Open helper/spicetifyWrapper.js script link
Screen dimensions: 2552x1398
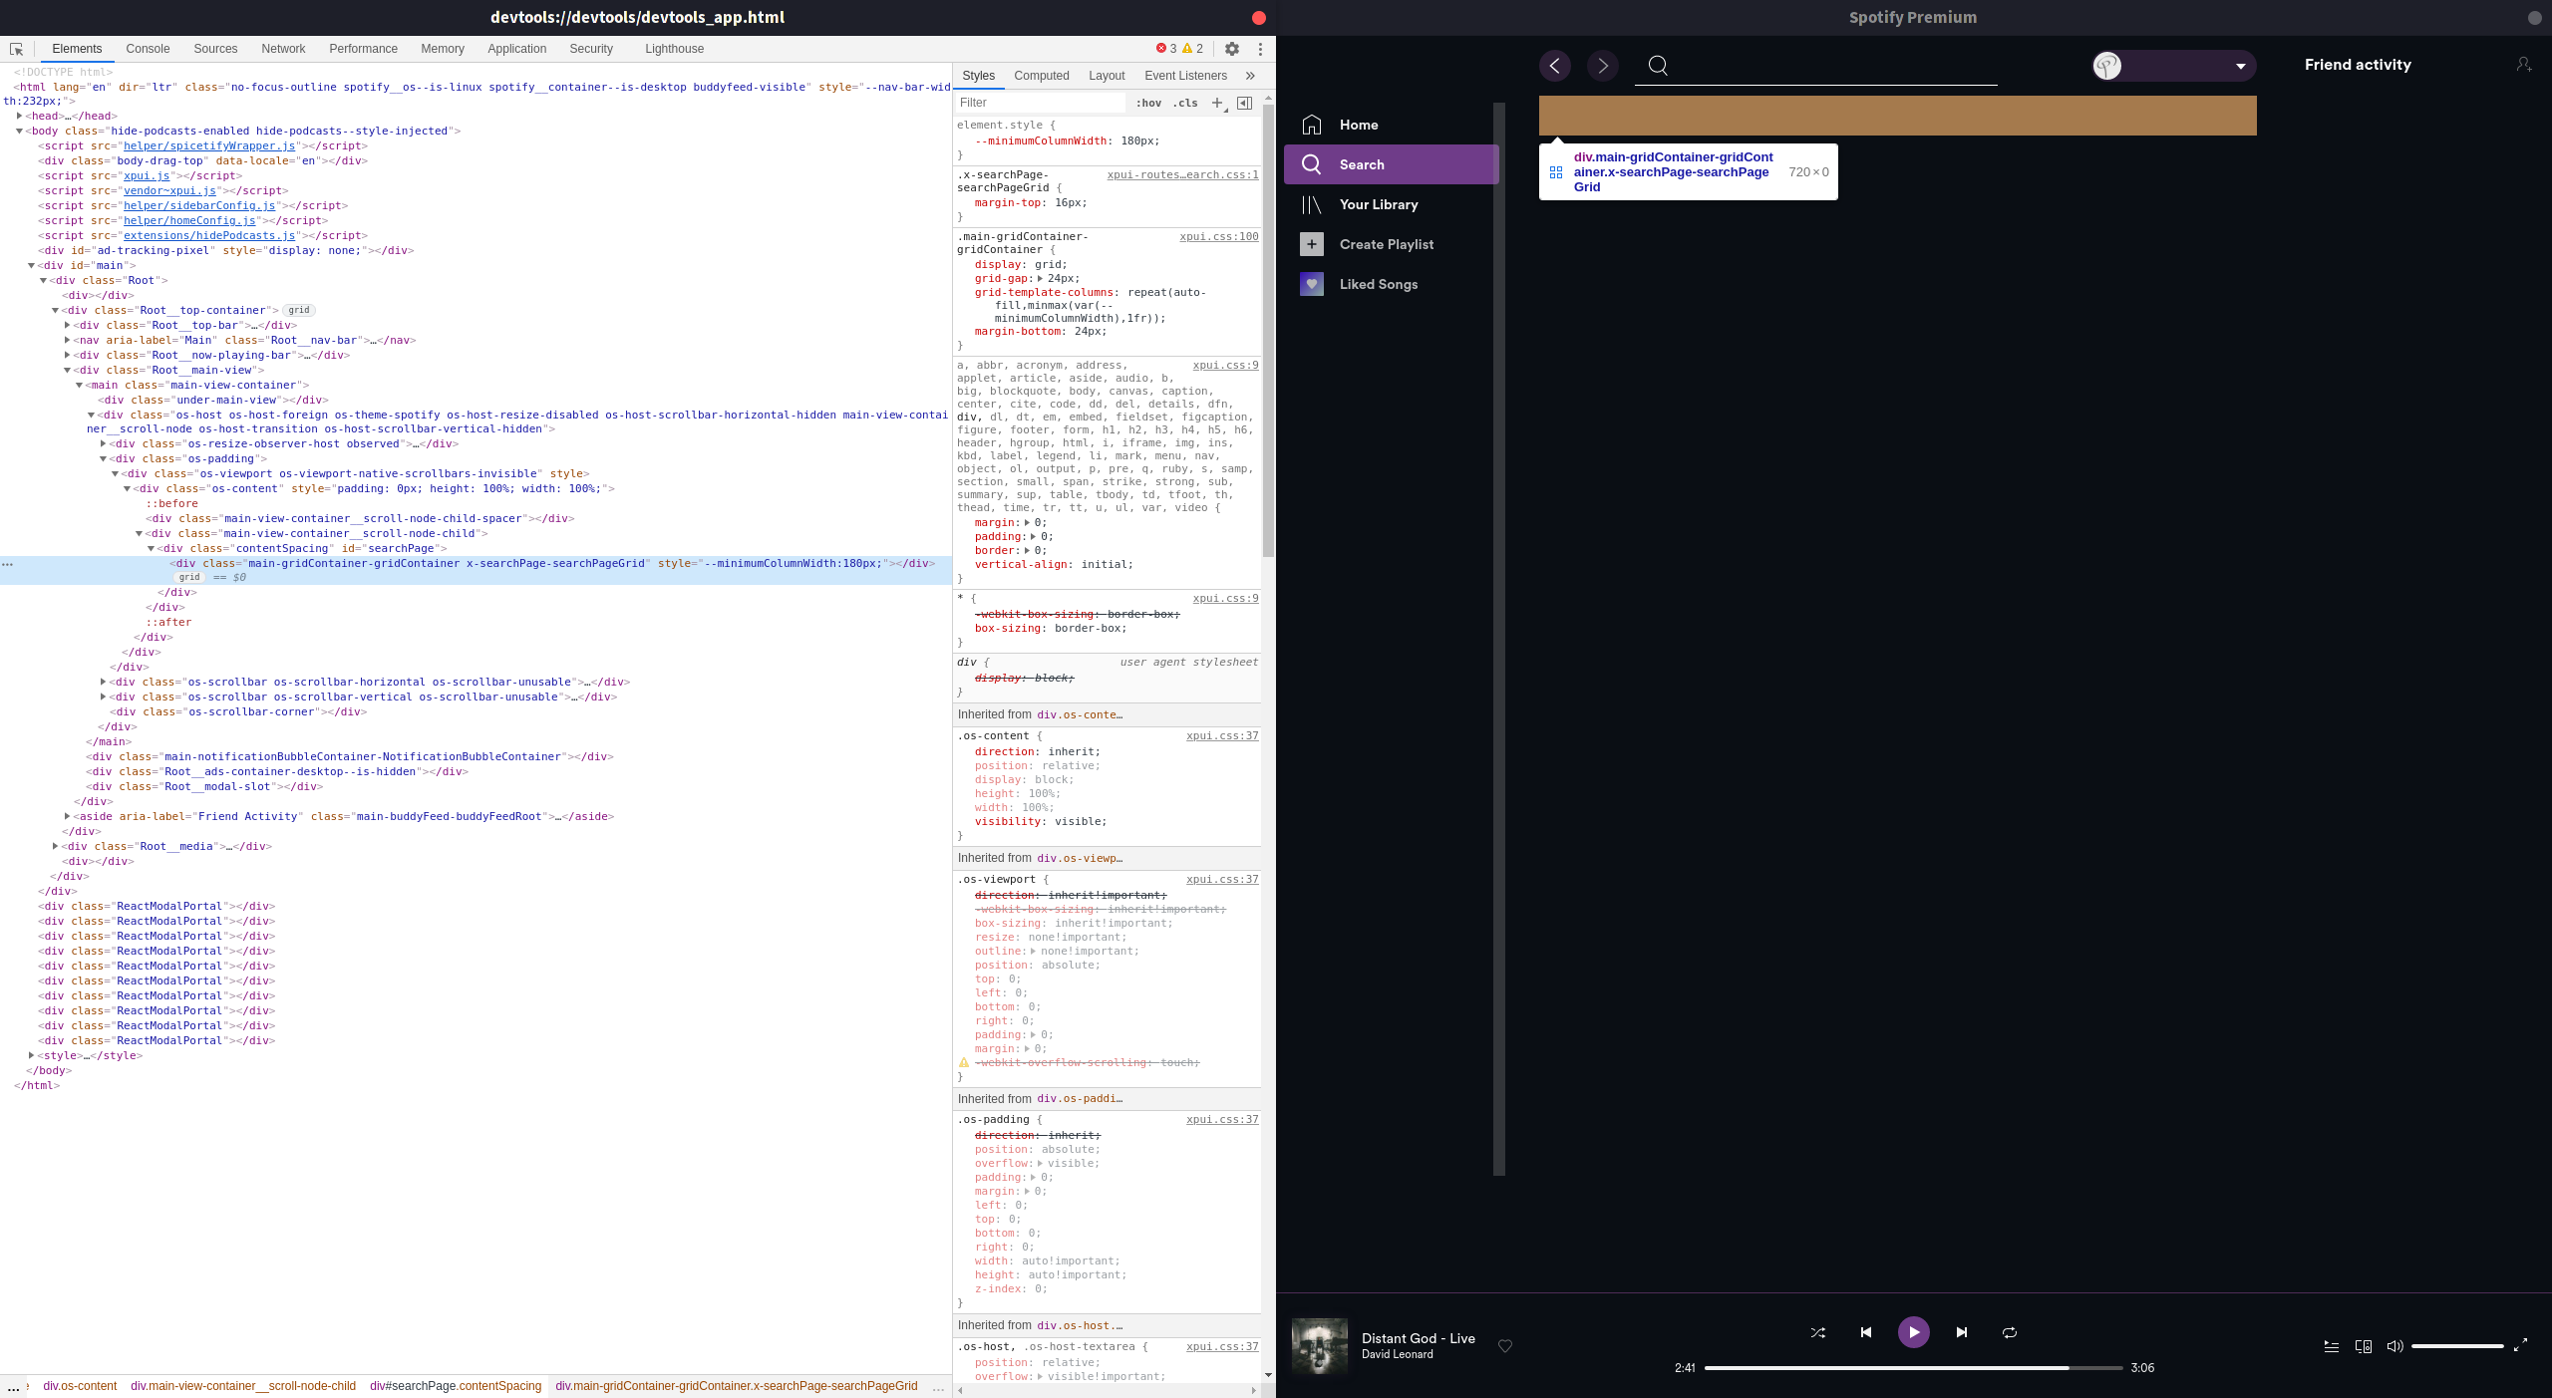coord(209,145)
